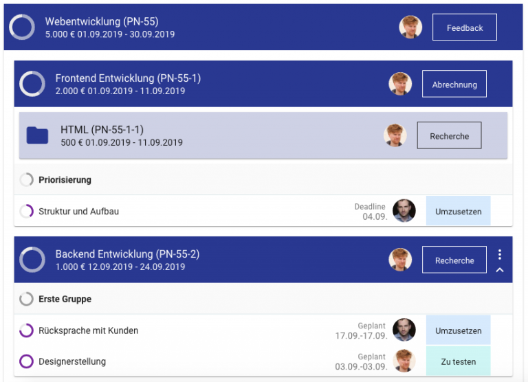This screenshot has height=382, width=528.
Task: Collapse the Backend Entwicklung section chevron
Action: coord(500,270)
